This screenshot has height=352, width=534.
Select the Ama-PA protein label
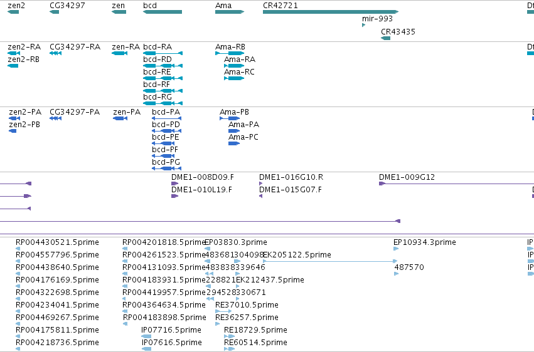click(x=244, y=125)
